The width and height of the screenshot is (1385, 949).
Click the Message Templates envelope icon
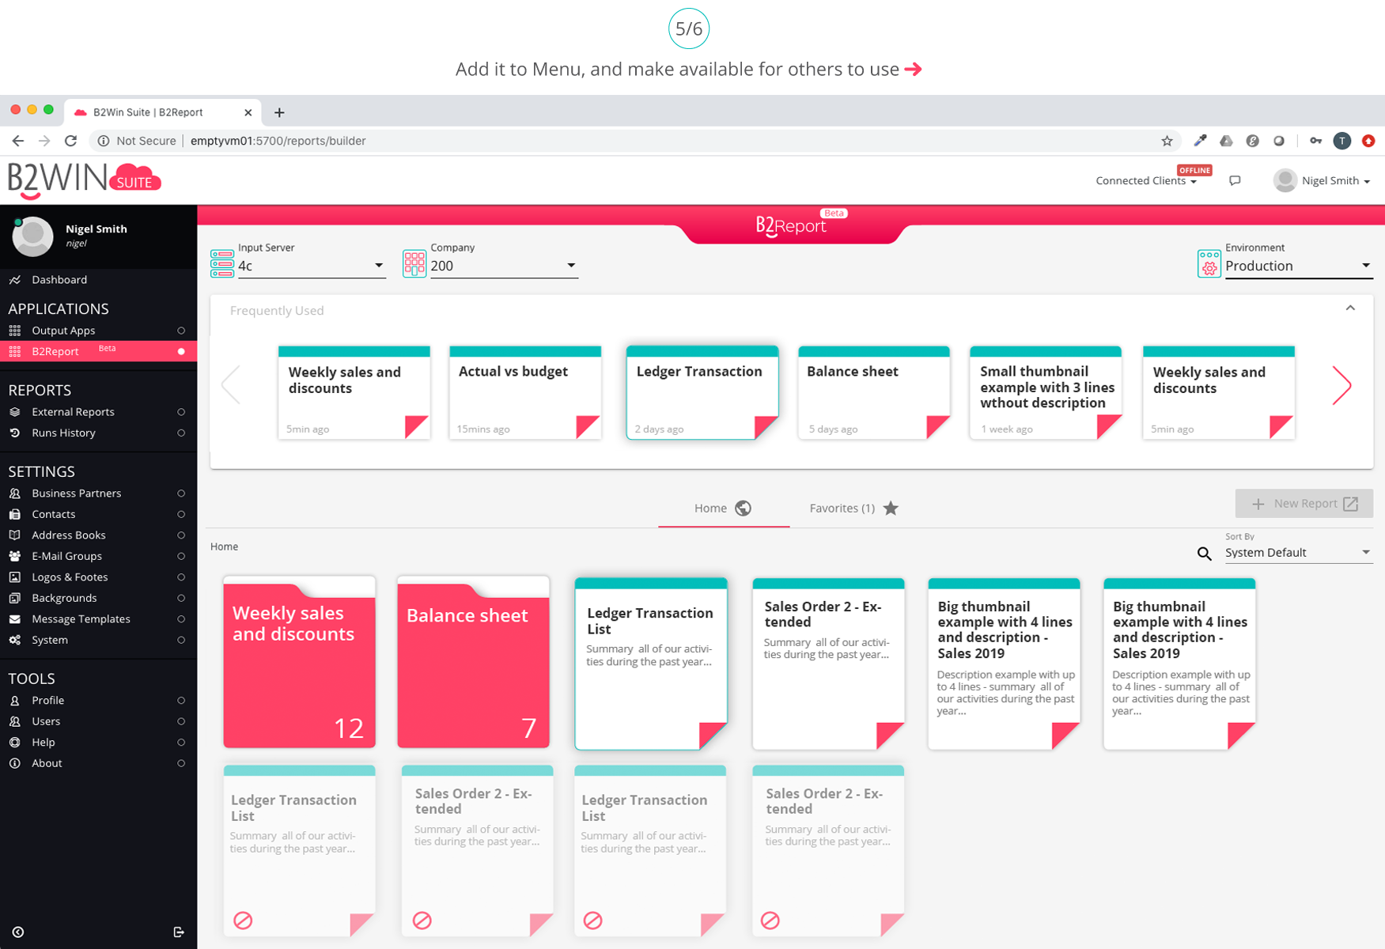15,619
